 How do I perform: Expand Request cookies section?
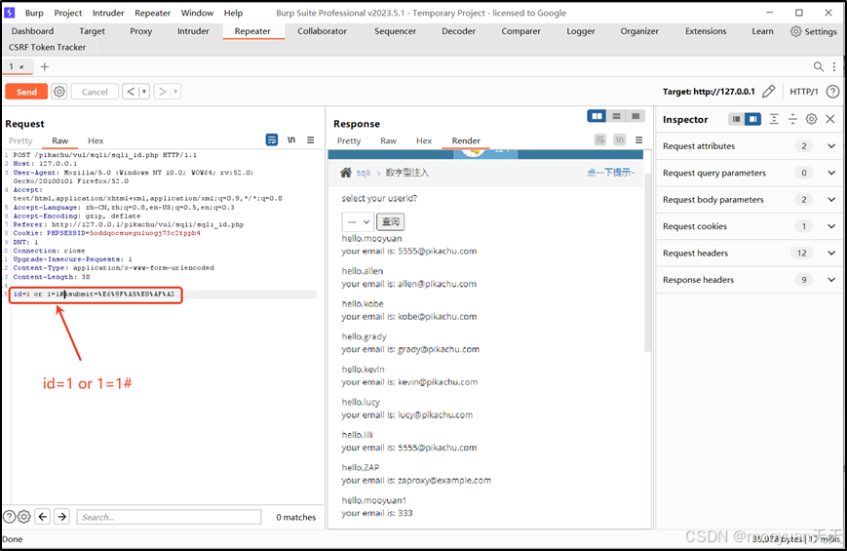(x=750, y=226)
